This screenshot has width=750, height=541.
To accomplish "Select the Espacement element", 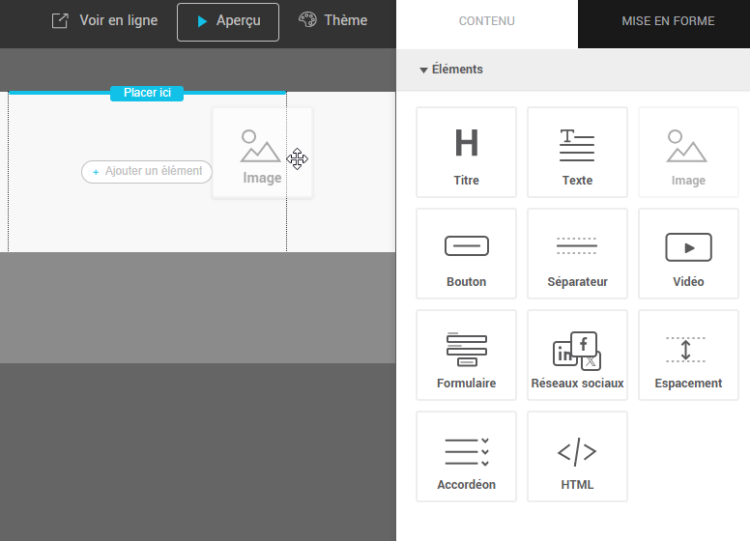I will coord(688,355).
